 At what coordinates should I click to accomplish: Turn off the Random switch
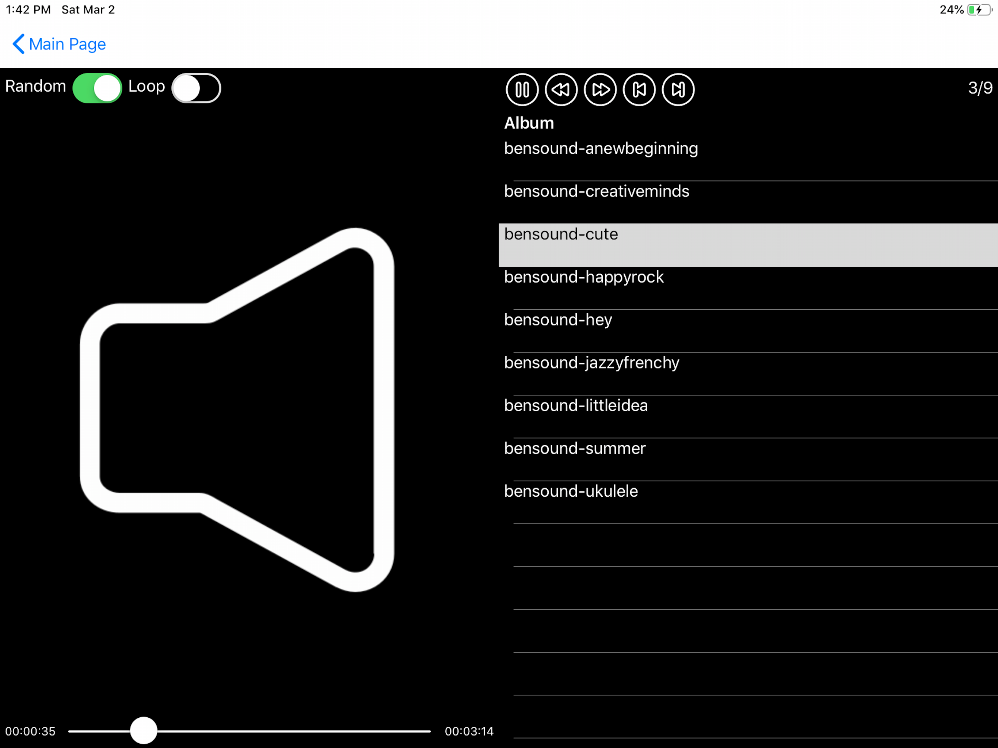point(97,88)
